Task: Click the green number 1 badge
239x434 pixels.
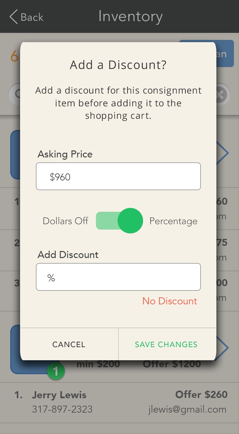Action: [x=56, y=371]
